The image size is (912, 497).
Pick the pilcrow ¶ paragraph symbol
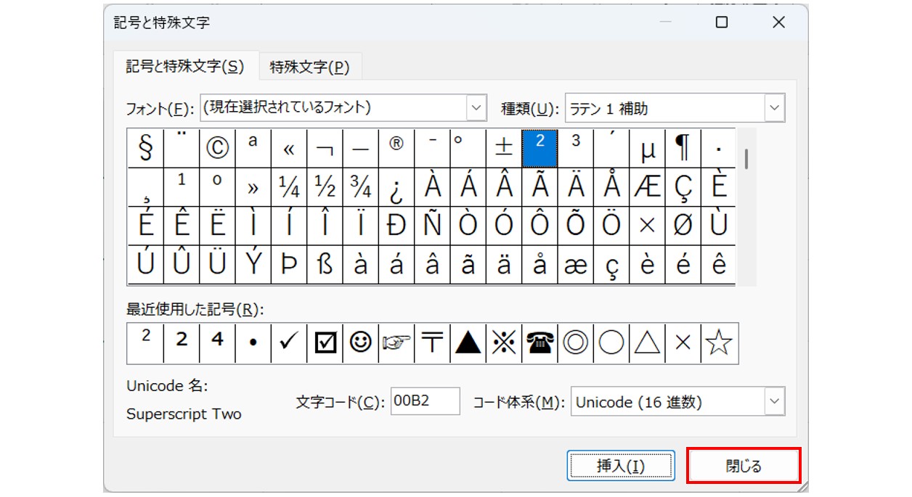[x=683, y=148]
